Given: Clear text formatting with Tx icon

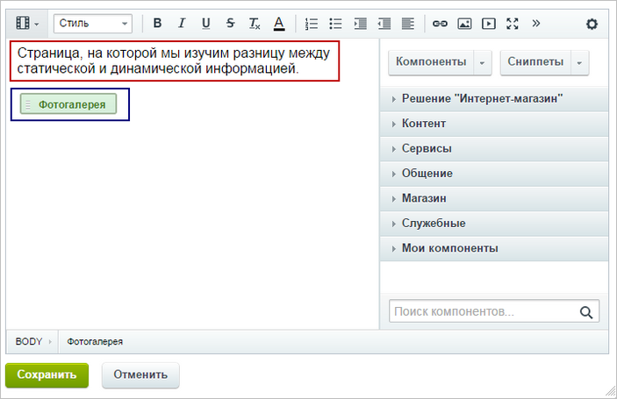Looking at the screenshot, I should point(255,24).
